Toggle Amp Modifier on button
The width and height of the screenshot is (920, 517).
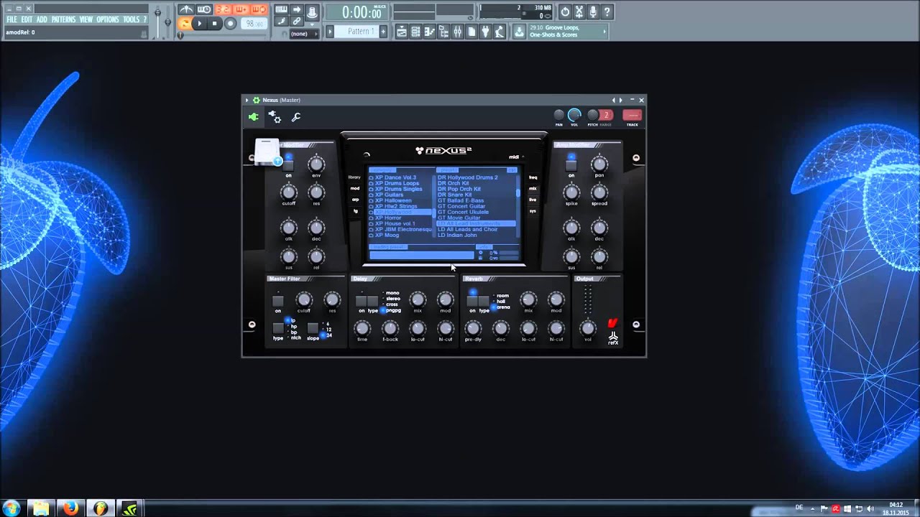click(571, 166)
